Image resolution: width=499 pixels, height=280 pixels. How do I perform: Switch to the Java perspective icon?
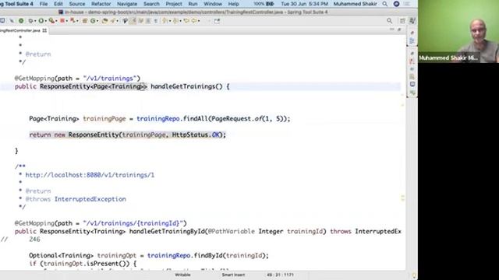pyautogui.click(x=412, y=21)
